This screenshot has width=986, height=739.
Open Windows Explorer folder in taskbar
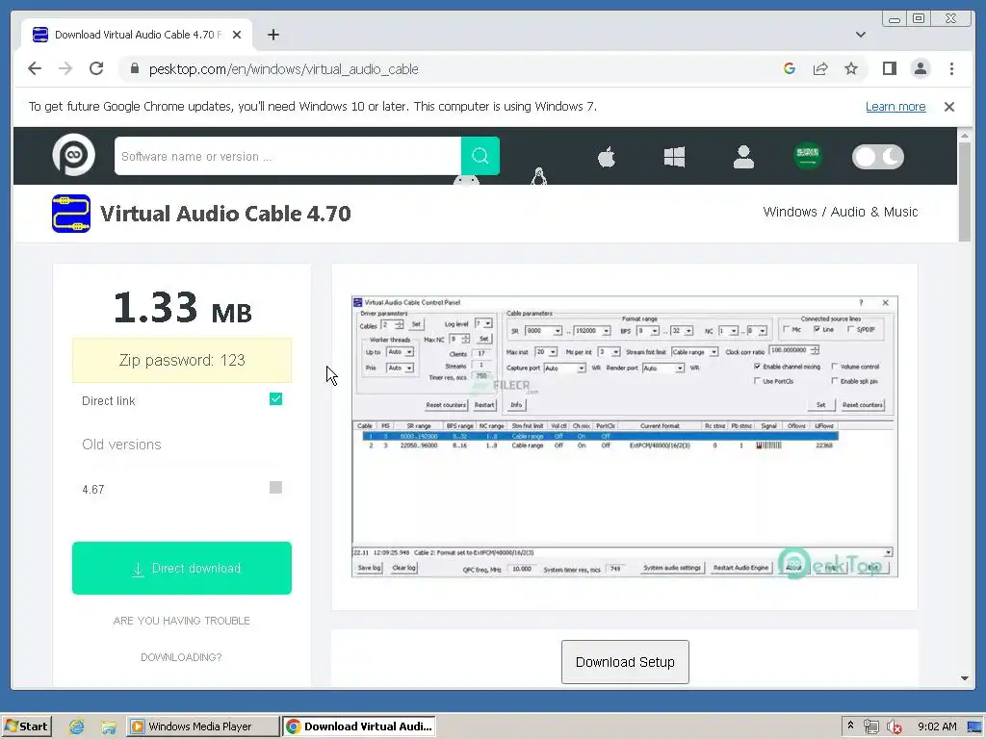[x=108, y=726]
